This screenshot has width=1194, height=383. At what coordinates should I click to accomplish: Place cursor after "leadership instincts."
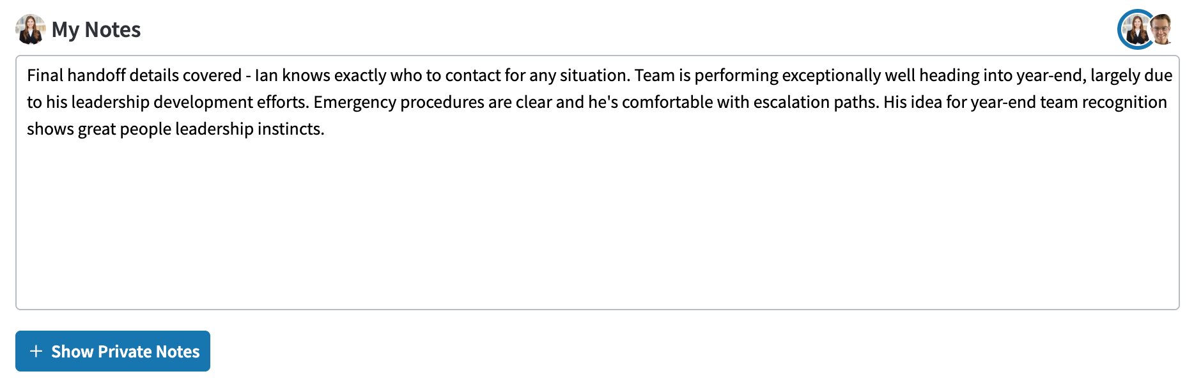(x=326, y=129)
